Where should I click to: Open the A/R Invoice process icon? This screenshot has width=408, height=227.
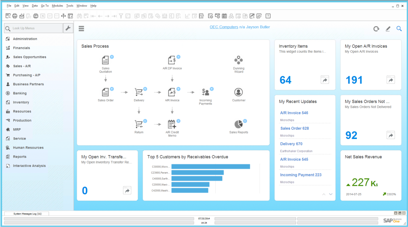(x=172, y=92)
